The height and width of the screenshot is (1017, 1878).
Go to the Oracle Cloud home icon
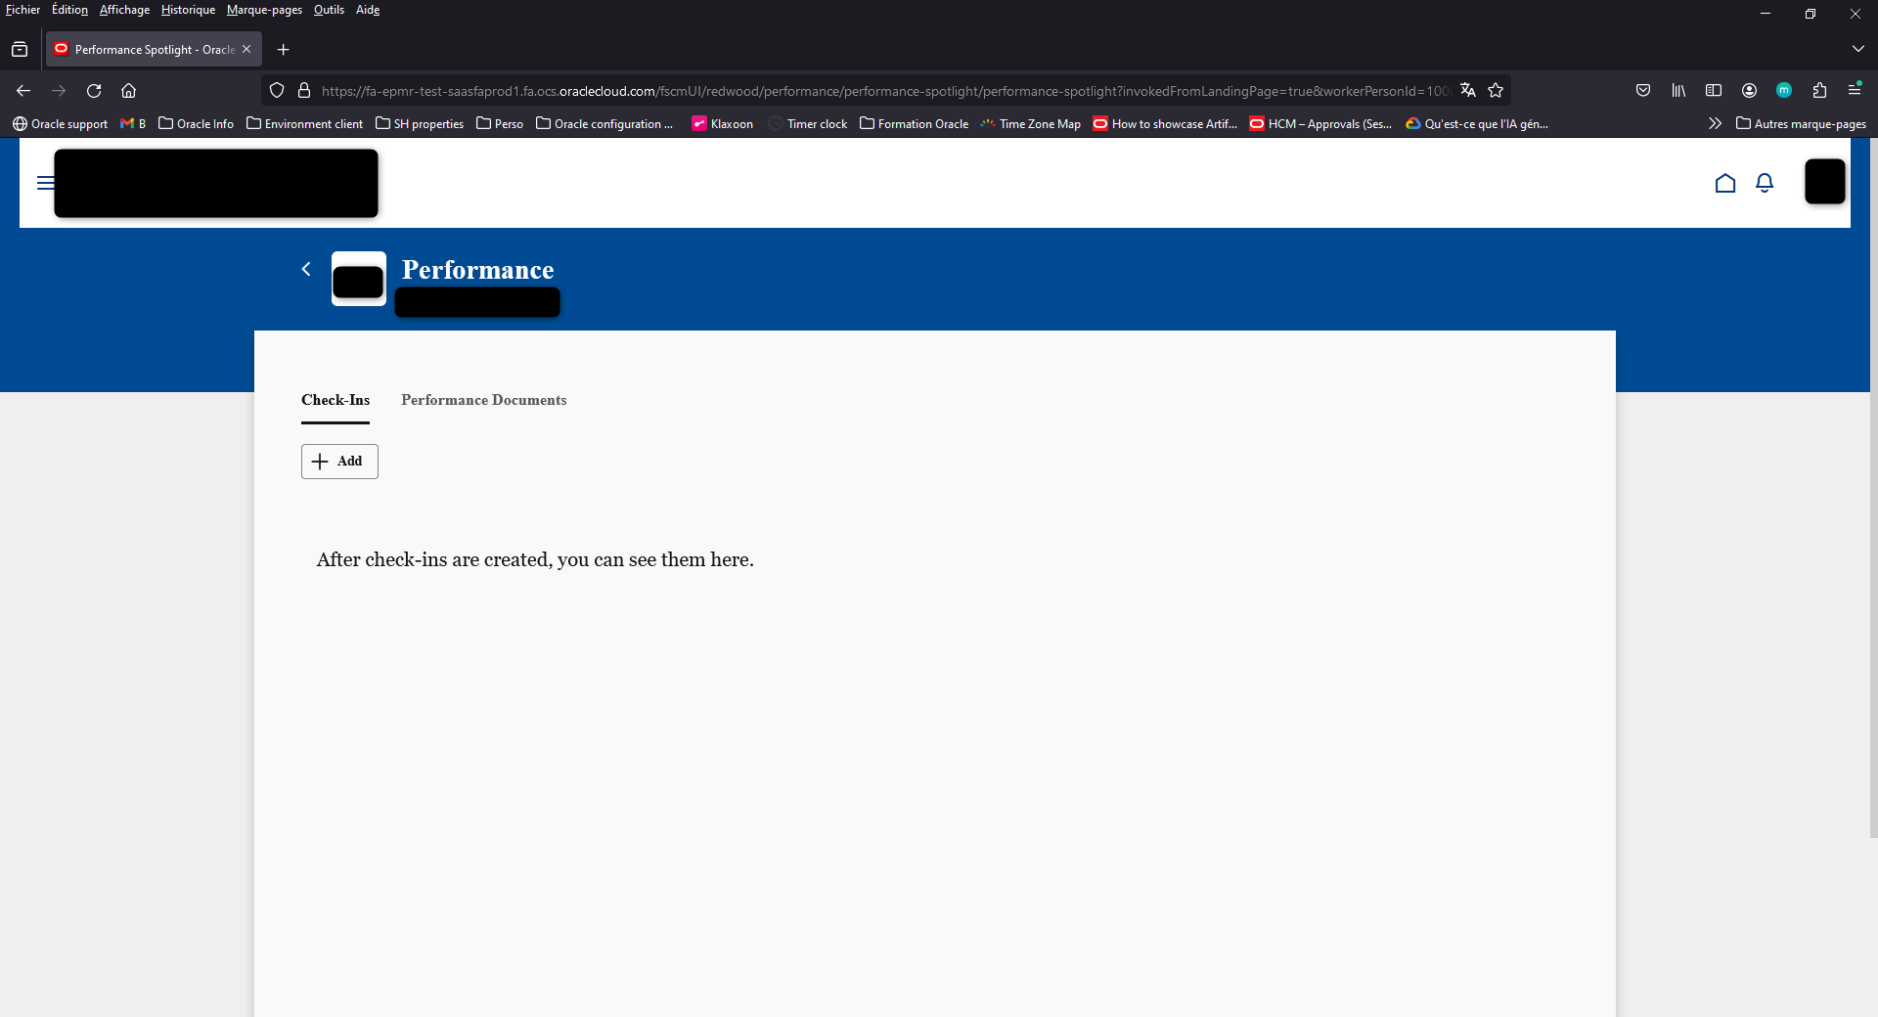pyautogui.click(x=1724, y=183)
